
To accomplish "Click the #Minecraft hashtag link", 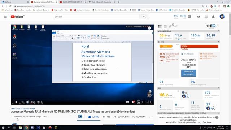I will point(16,109).
